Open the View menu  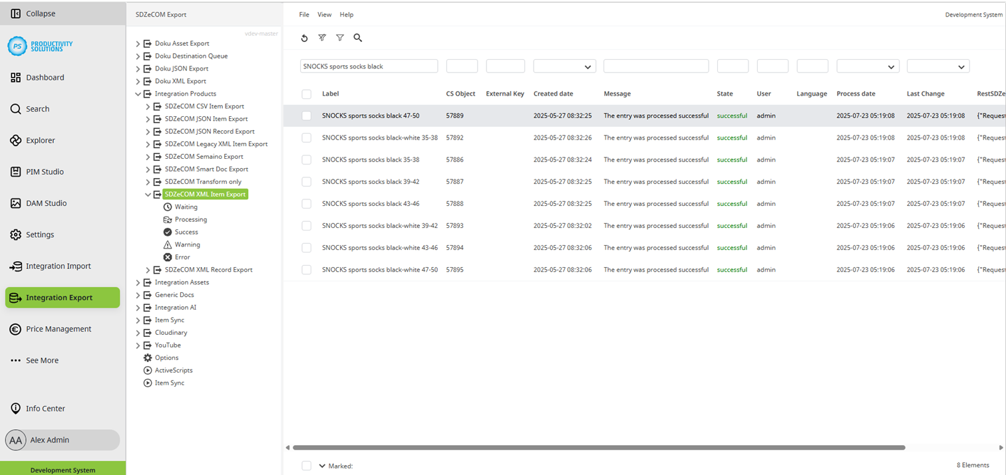(324, 14)
